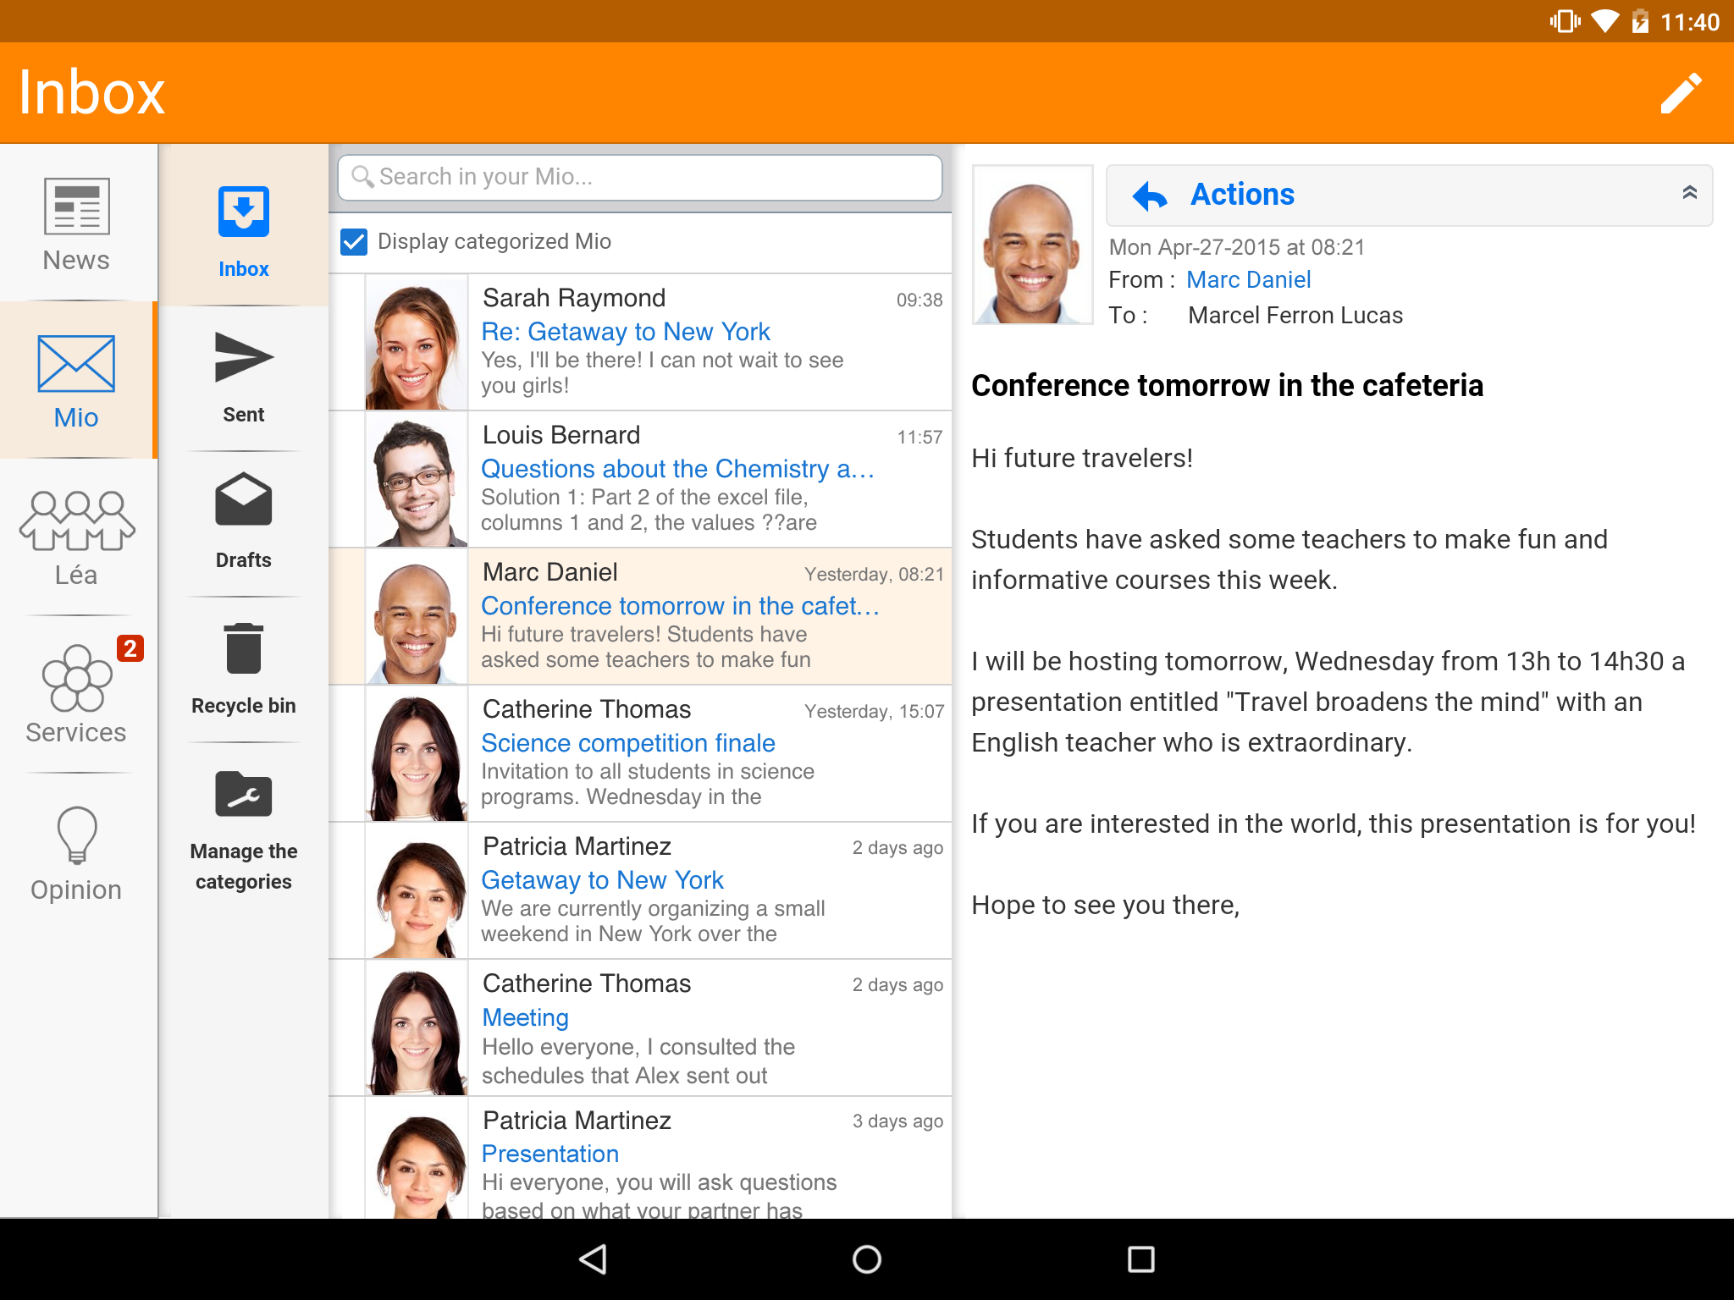Click the reply arrow icon beside Actions
The height and width of the screenshot is (1300, 1734).
(1150, 196)
